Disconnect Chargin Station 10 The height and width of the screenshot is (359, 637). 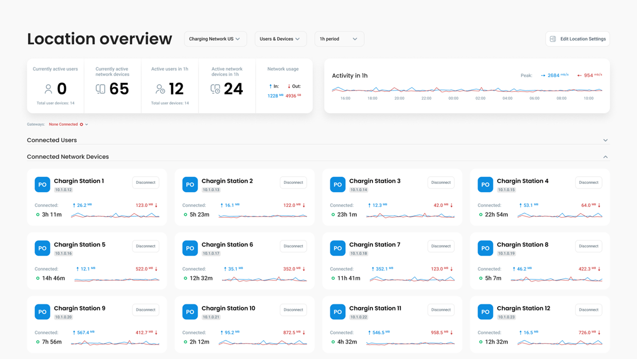click(x=293, y=310)
